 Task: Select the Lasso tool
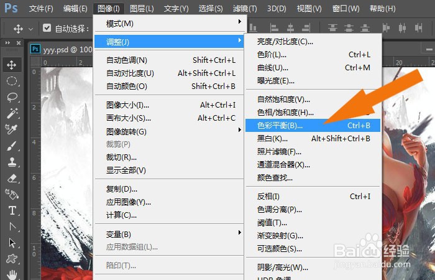point(11,97)
